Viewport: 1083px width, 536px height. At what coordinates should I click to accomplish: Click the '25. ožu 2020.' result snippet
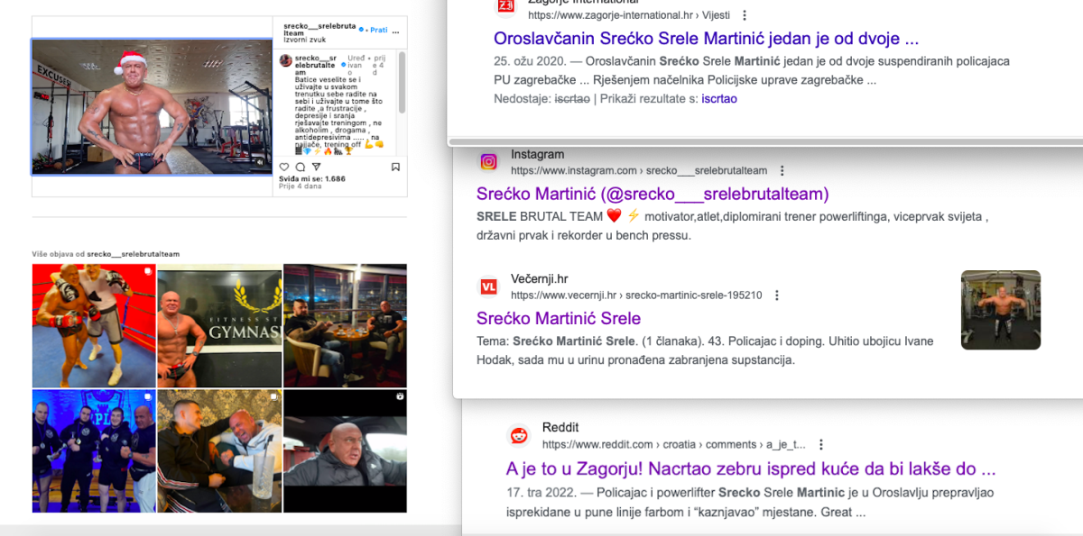(752, 70)
